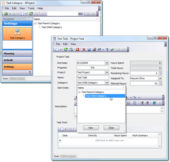Open the Save and New dropdown arrow
Viewport: 170px width, 162px height.
click(x=103, y=49)
